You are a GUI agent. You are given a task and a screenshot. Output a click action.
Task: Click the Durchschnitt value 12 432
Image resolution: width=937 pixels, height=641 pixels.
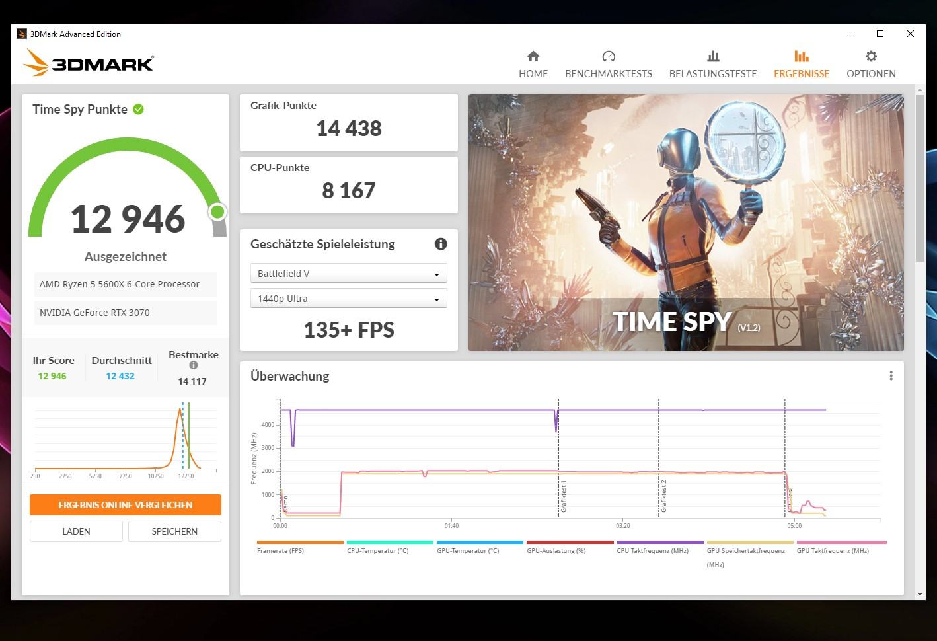click(120, 376)
